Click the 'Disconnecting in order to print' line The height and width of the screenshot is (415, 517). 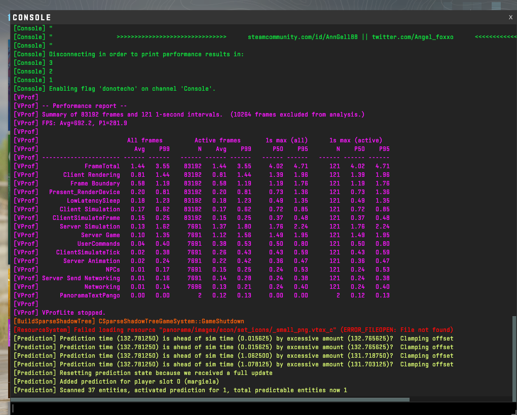pyautogui.click(x=129, y=54)
